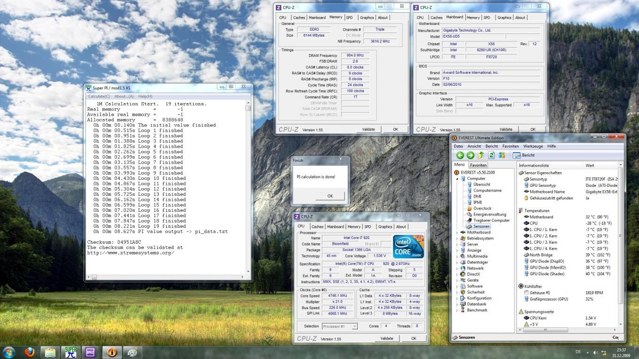
Task: Open Windows Start orb
Action: pos(9,352)
